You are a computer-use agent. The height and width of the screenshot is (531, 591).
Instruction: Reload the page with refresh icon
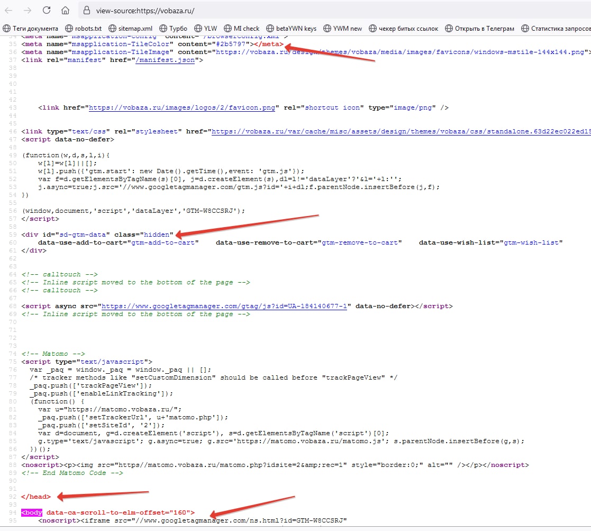tap(47, 10)
